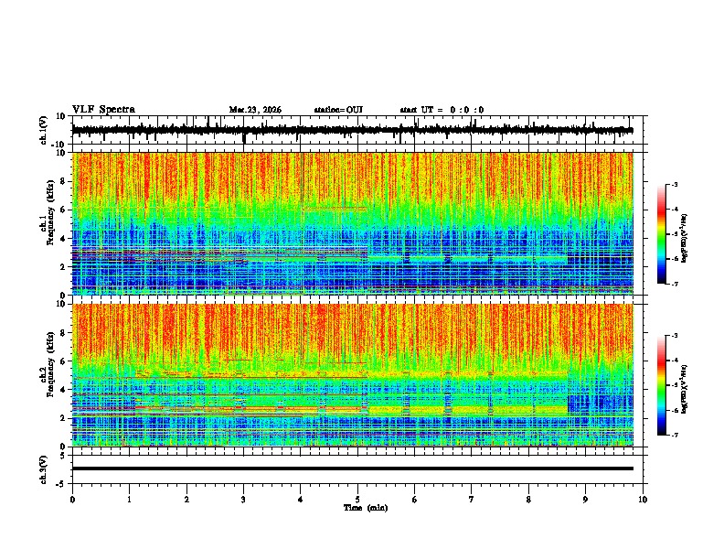
Task: Click the "start UT = 0:0:0" label
Action: click(x=442, y=110)
